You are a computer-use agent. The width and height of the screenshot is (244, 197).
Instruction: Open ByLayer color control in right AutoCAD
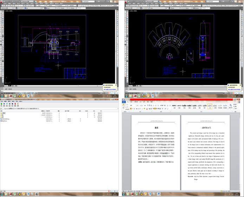175,8
